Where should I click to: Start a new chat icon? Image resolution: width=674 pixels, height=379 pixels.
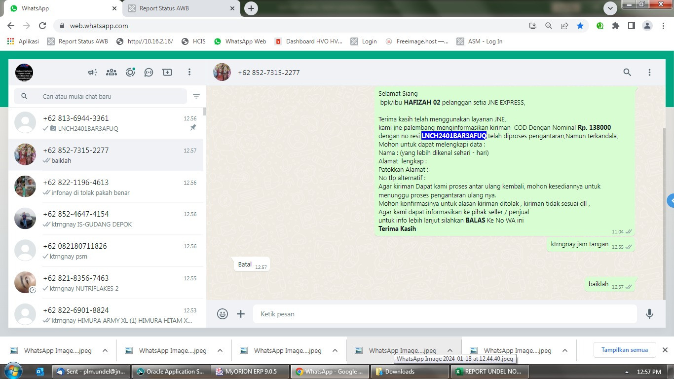click(x=167, y=73)
